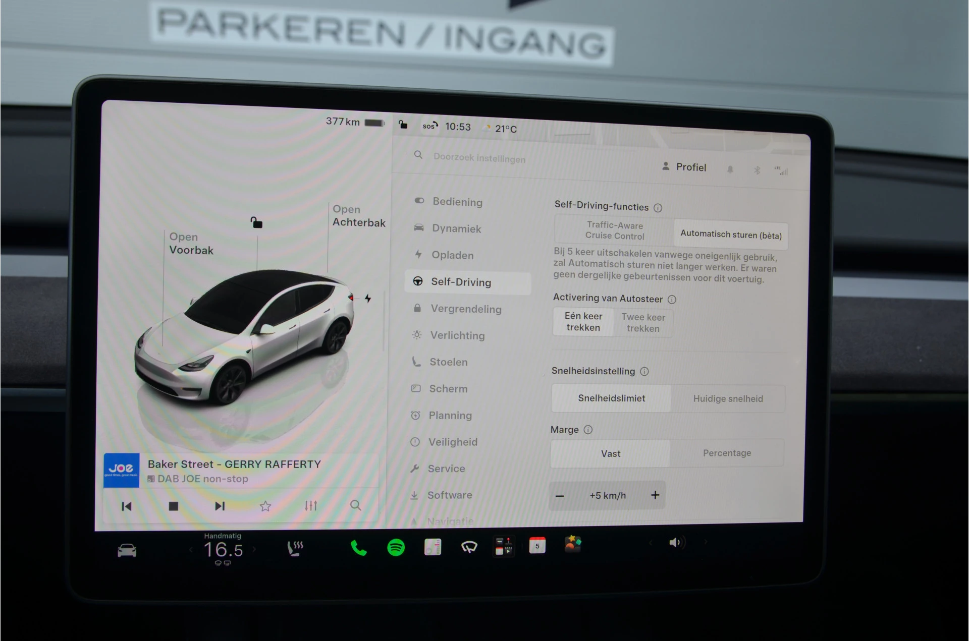Raise volume with right arrow
969x641 pixels.
706,542
